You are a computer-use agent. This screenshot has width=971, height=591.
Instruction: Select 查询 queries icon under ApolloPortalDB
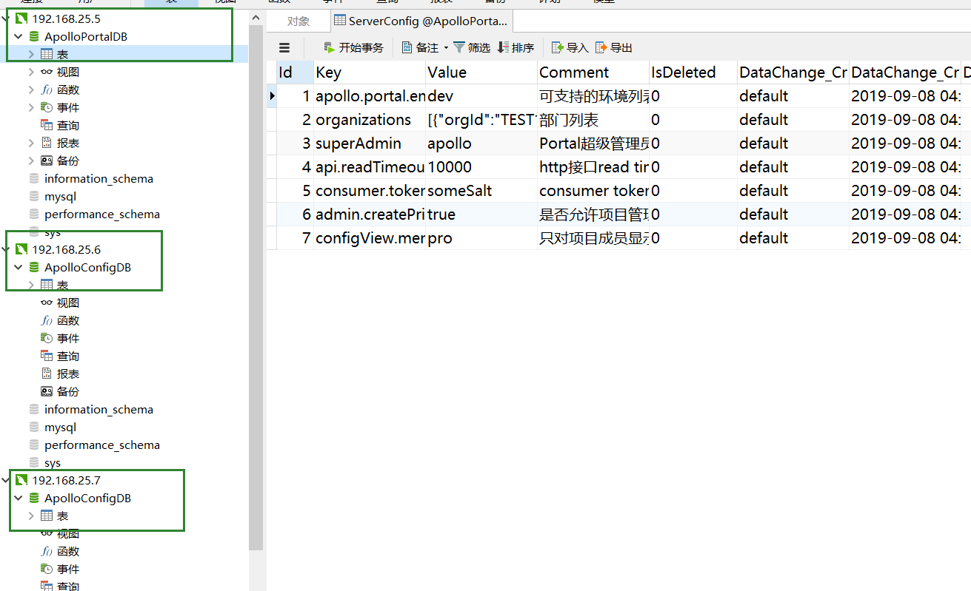point(46,125)
